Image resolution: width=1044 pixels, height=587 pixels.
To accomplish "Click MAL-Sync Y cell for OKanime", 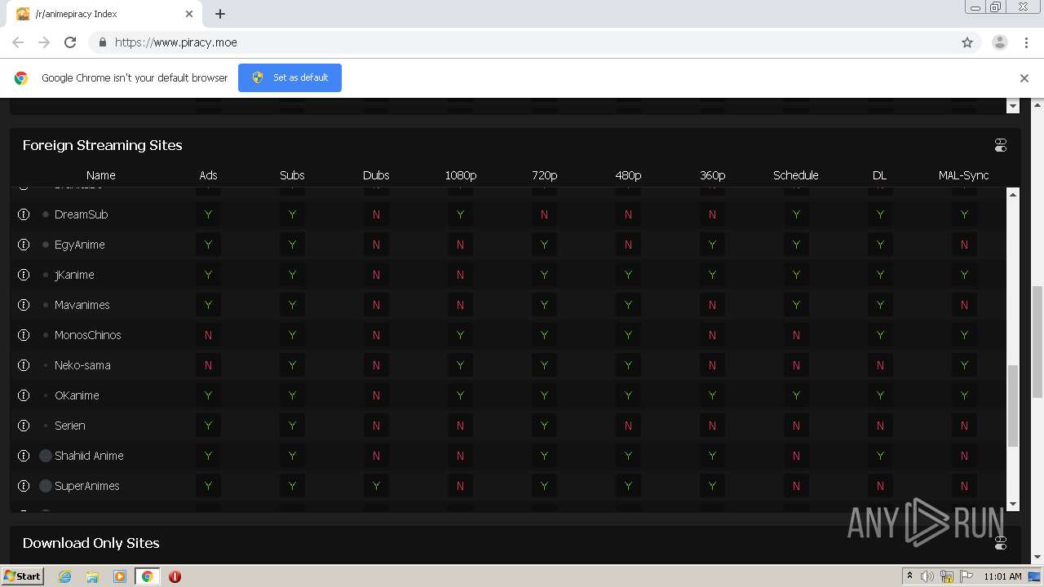I will [964, 395].
